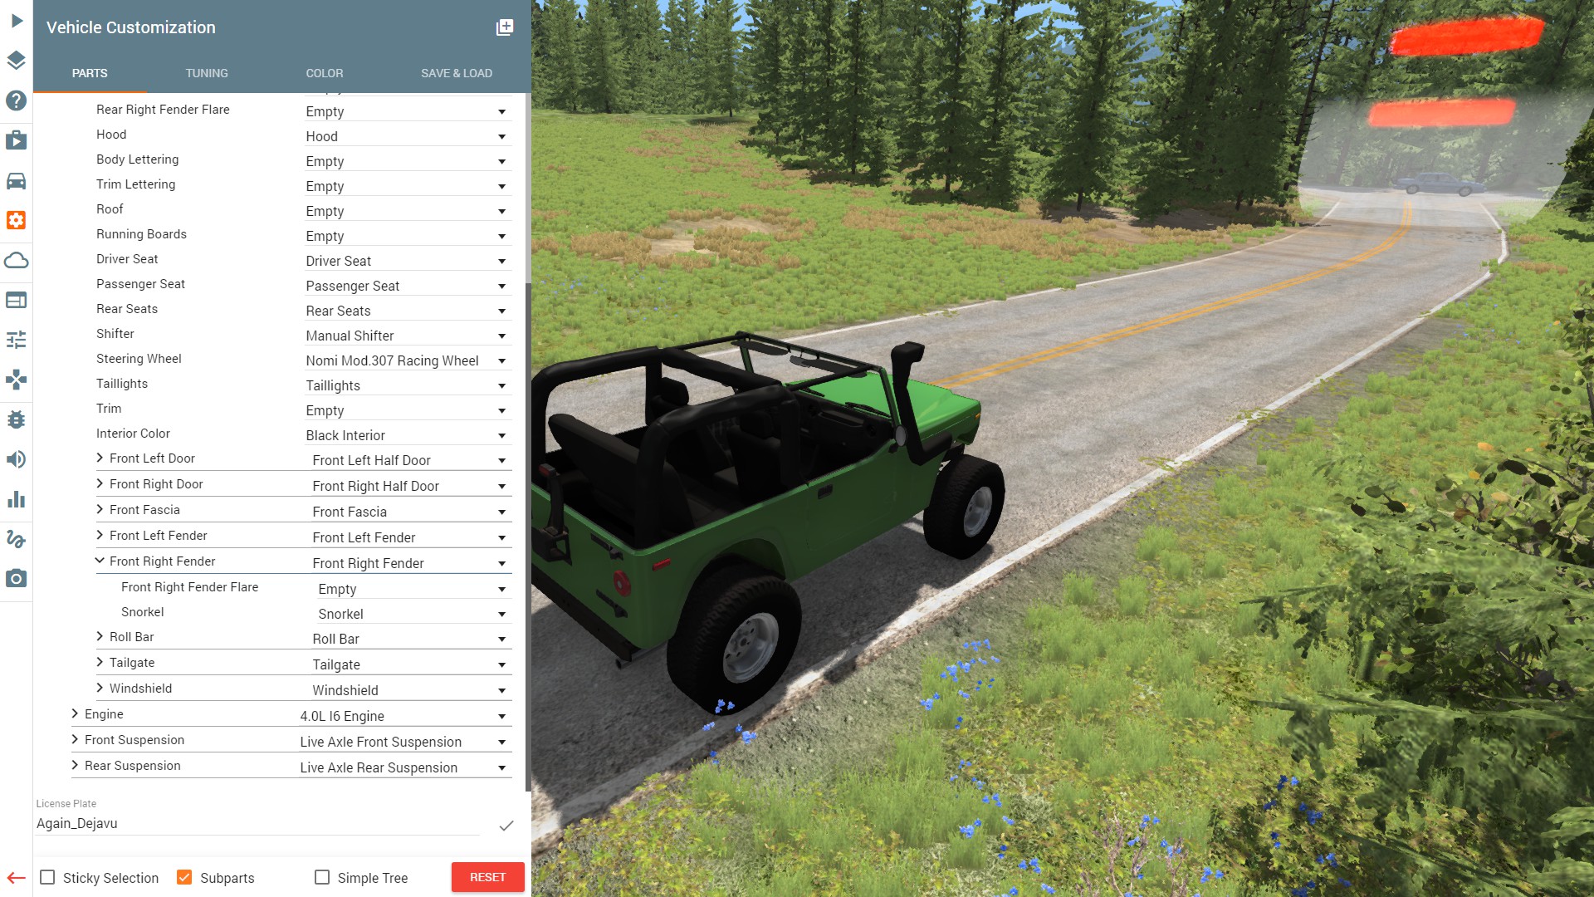Open the Nomi Mod.307 Racing Wheel dropdown
The height and width of the screenshot is (897, 1594).
coord(408,360)
